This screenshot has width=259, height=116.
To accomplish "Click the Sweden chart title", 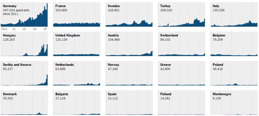I will pos(114,6).
